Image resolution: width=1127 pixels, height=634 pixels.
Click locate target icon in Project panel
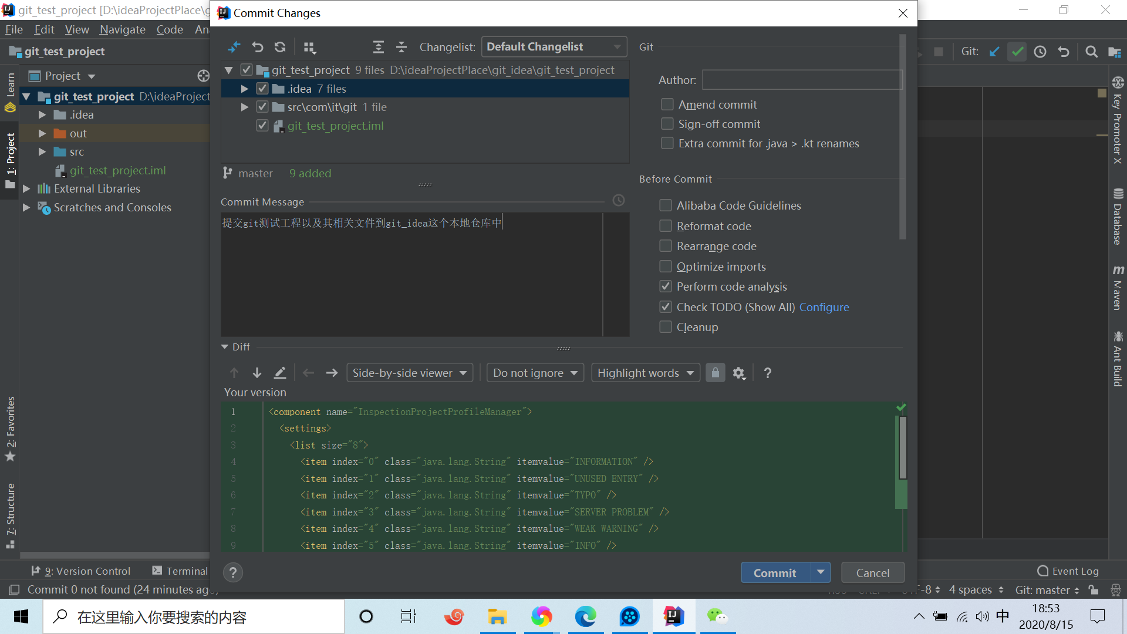point(204,76)
